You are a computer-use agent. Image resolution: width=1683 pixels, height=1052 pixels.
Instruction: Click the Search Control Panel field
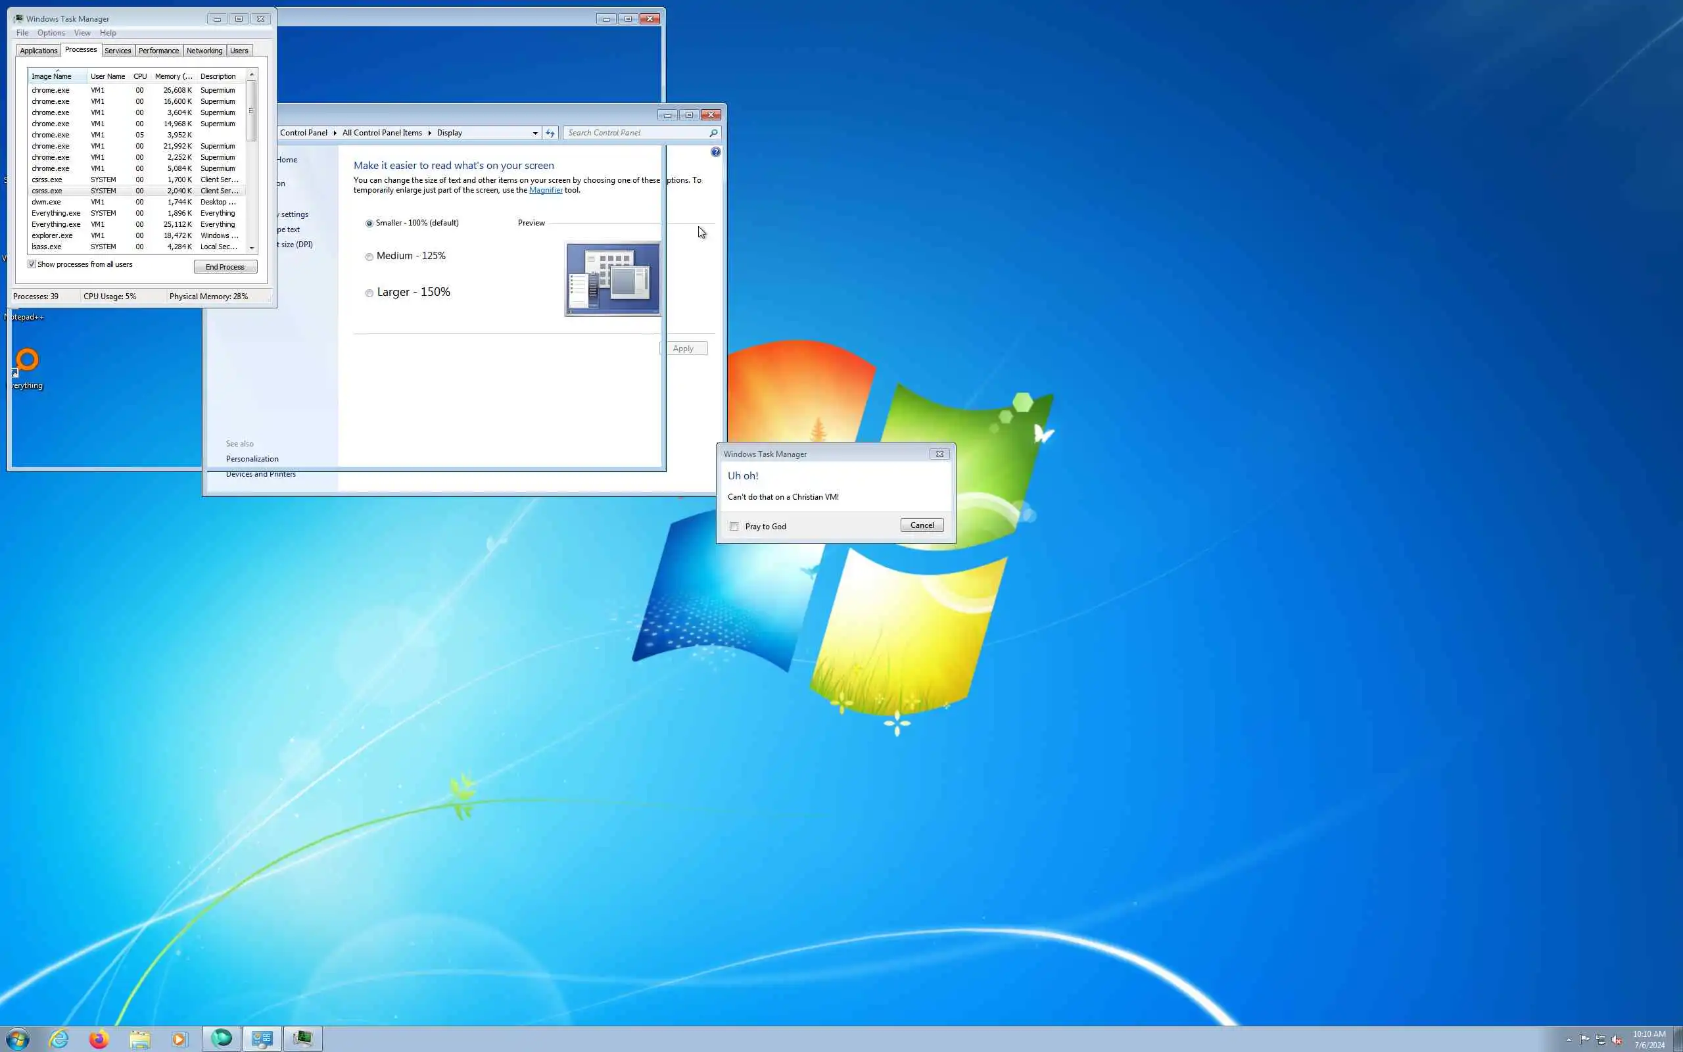coord(636,133)
